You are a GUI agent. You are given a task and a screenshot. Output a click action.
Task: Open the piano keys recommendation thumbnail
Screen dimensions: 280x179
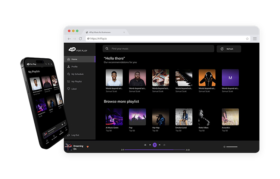point(184,78)
